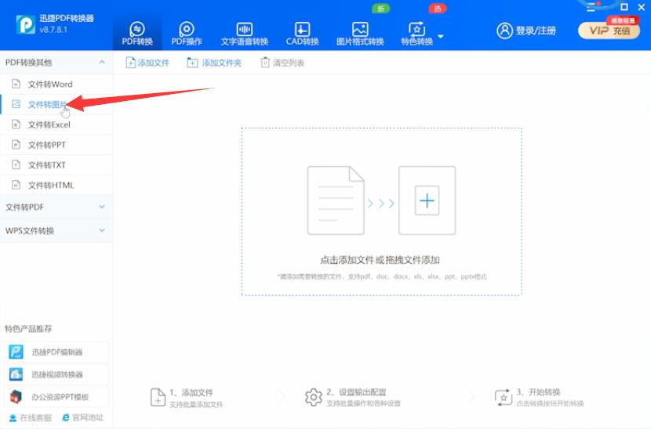Image resolution: width=651 pixels, height=429 pixels.
Task: Select 文件转PPT in the sidebar
Action: (x=56, y=145)
